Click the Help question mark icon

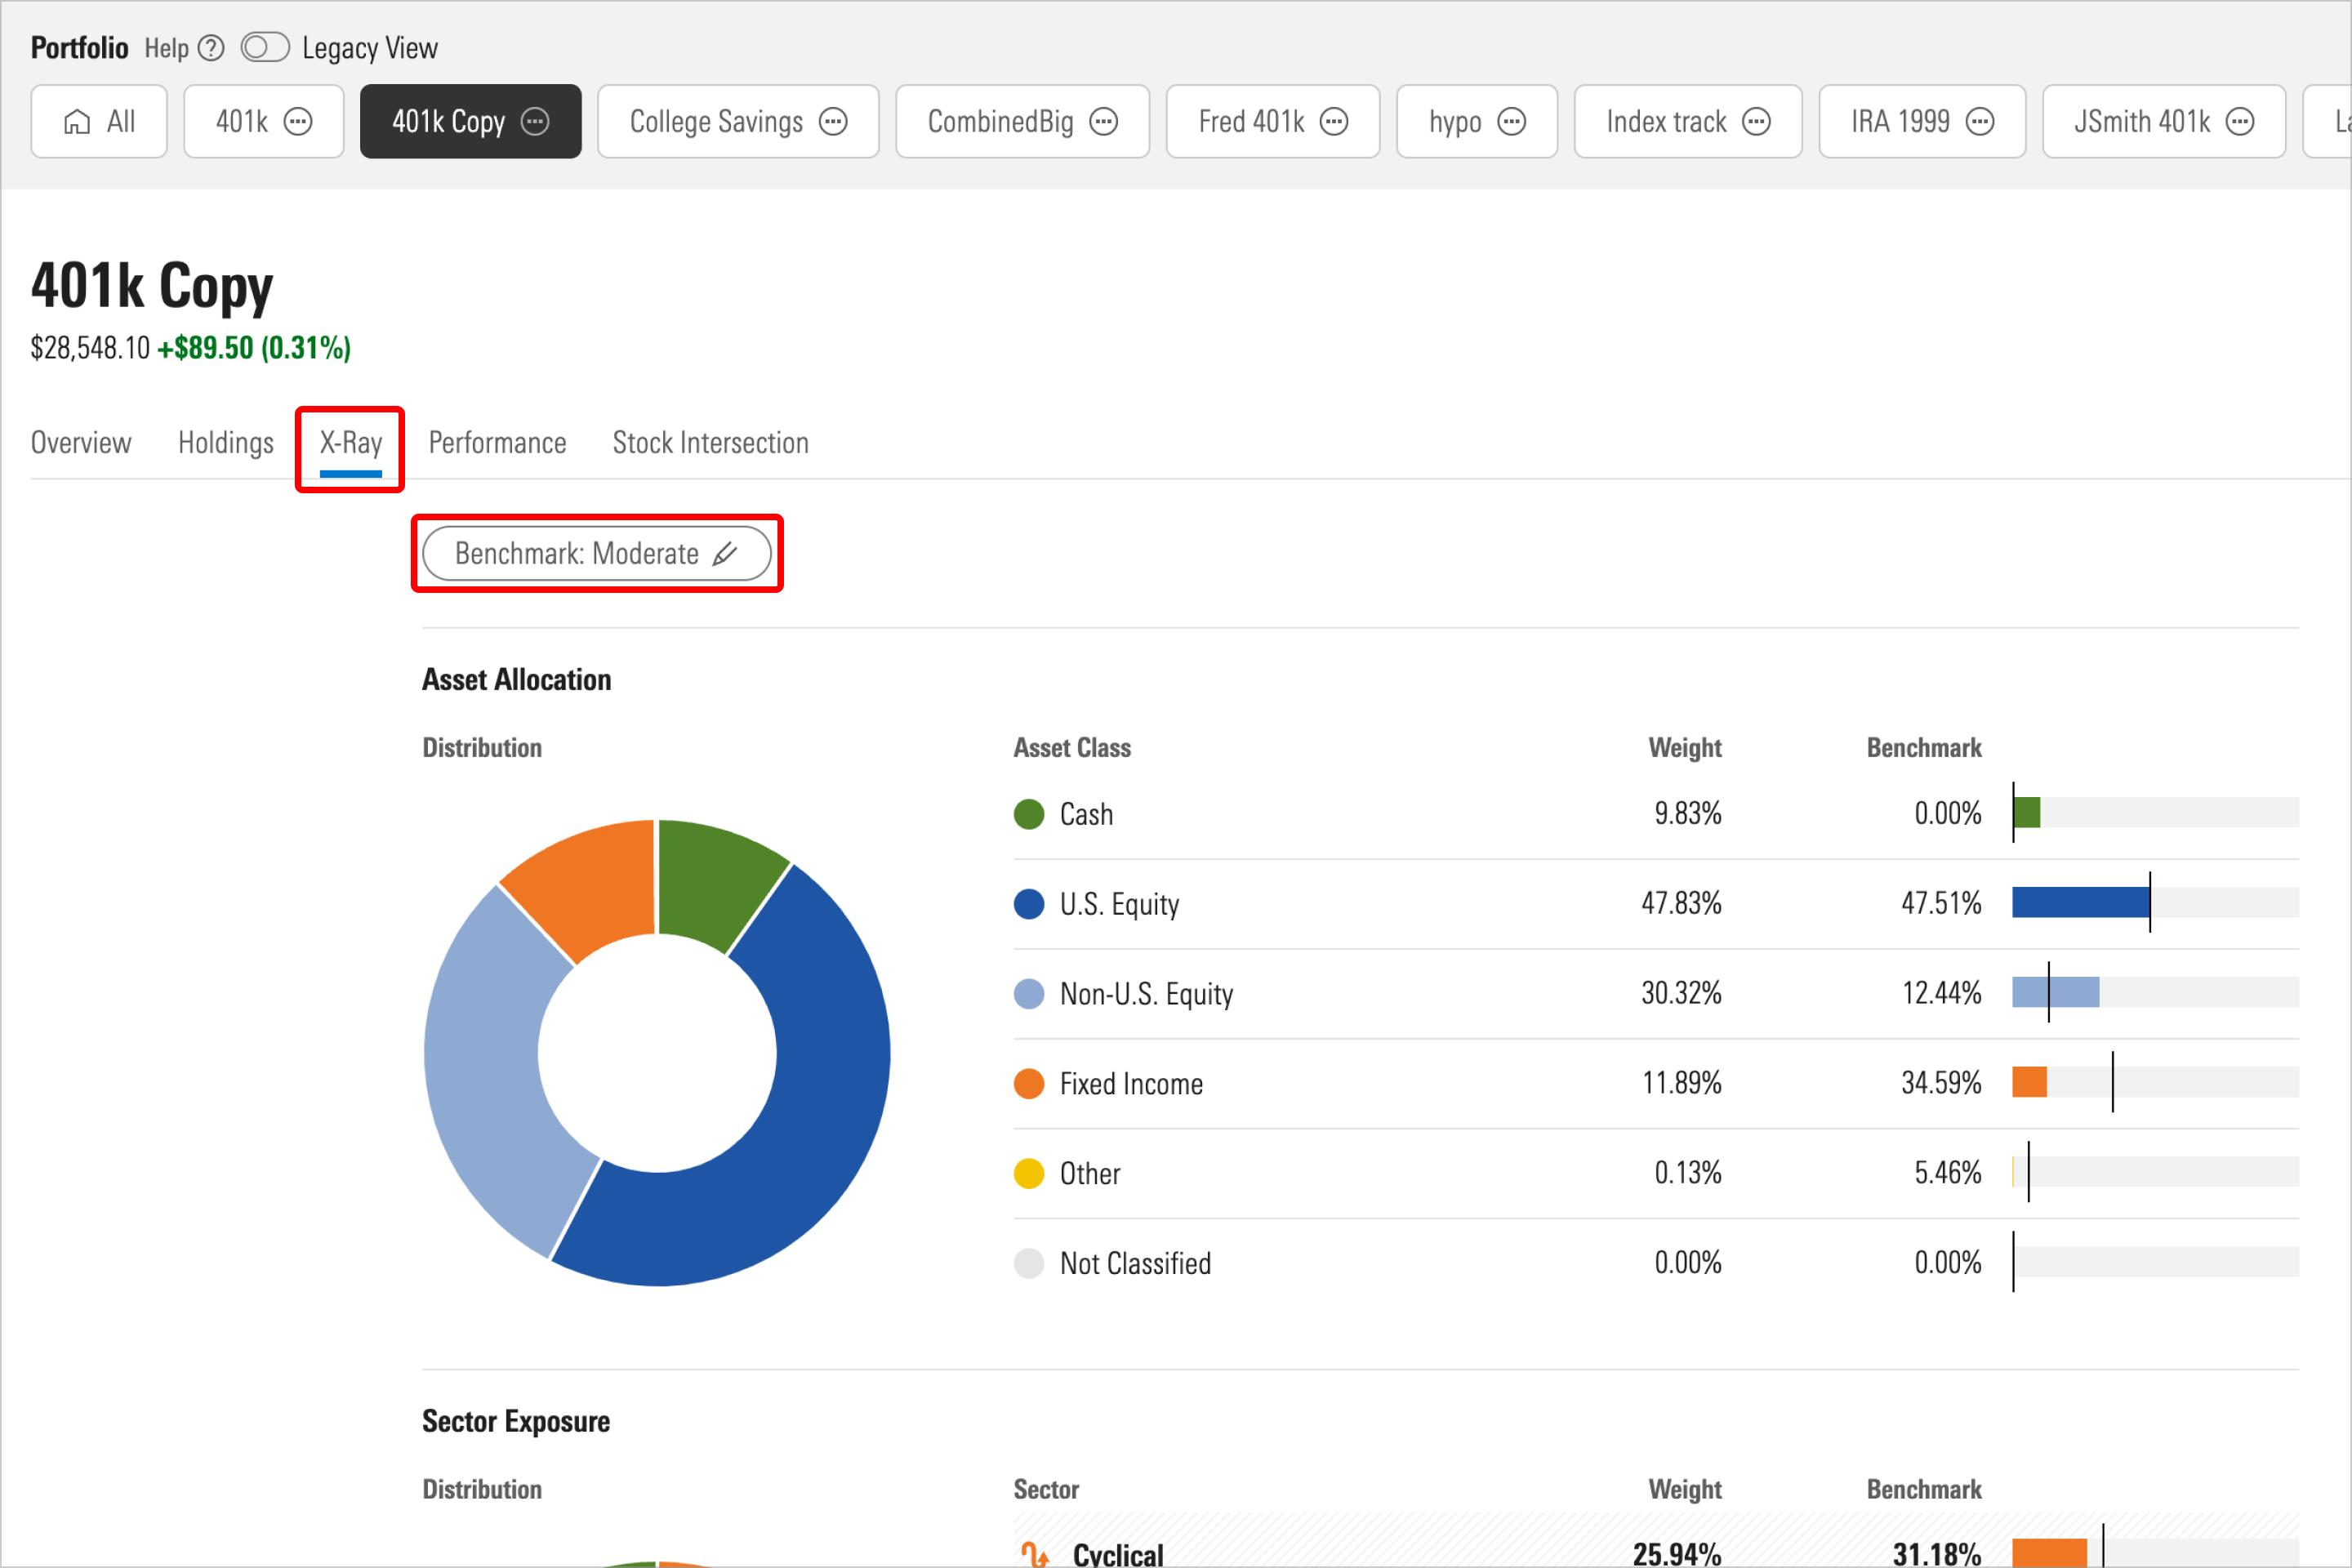(211, 48)
